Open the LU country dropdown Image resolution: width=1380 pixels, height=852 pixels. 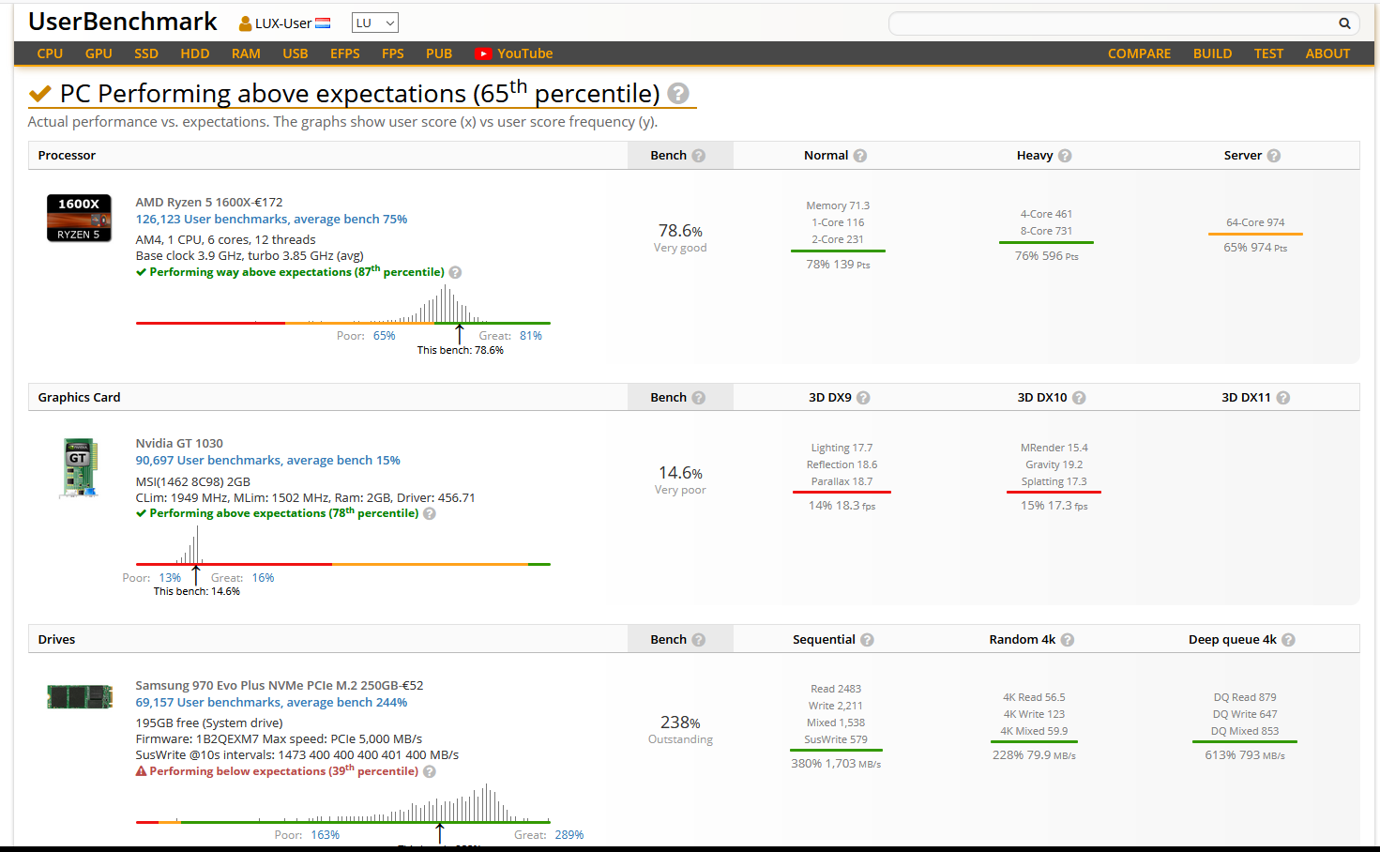374,23
